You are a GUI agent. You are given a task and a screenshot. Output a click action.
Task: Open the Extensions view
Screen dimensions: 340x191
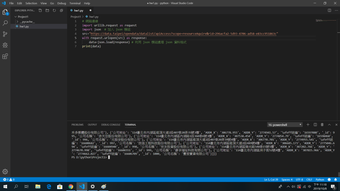5,56
